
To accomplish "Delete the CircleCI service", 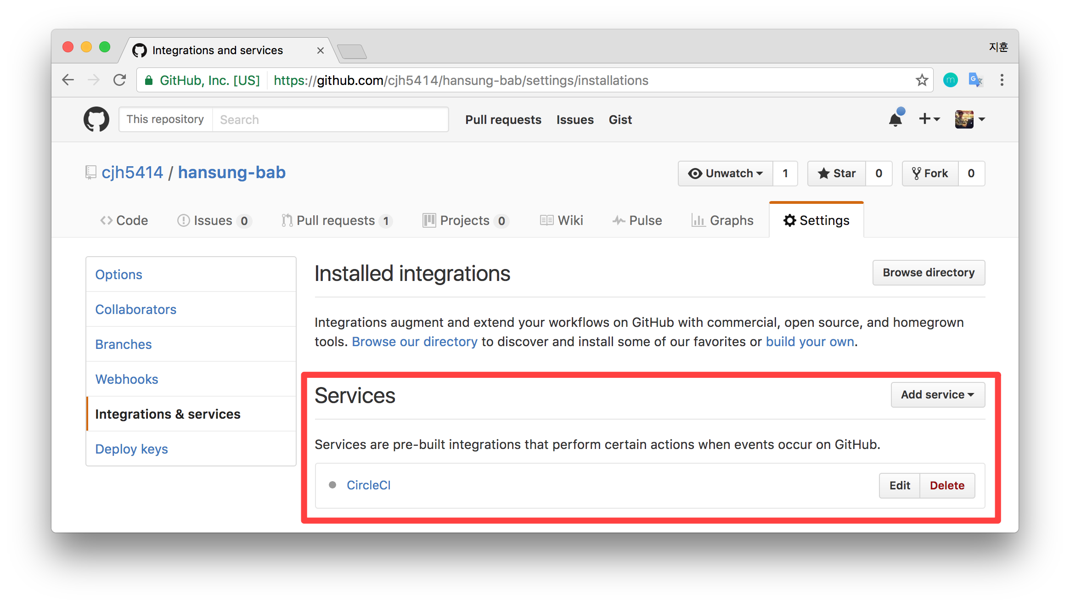I will coord(947,486).
